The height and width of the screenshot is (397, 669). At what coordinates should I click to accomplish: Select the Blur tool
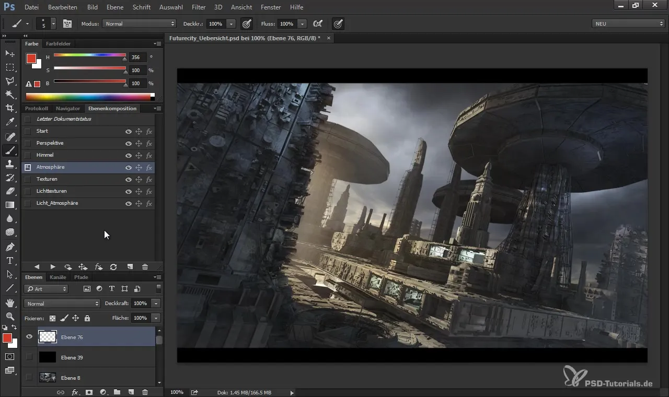pos(10,218)
